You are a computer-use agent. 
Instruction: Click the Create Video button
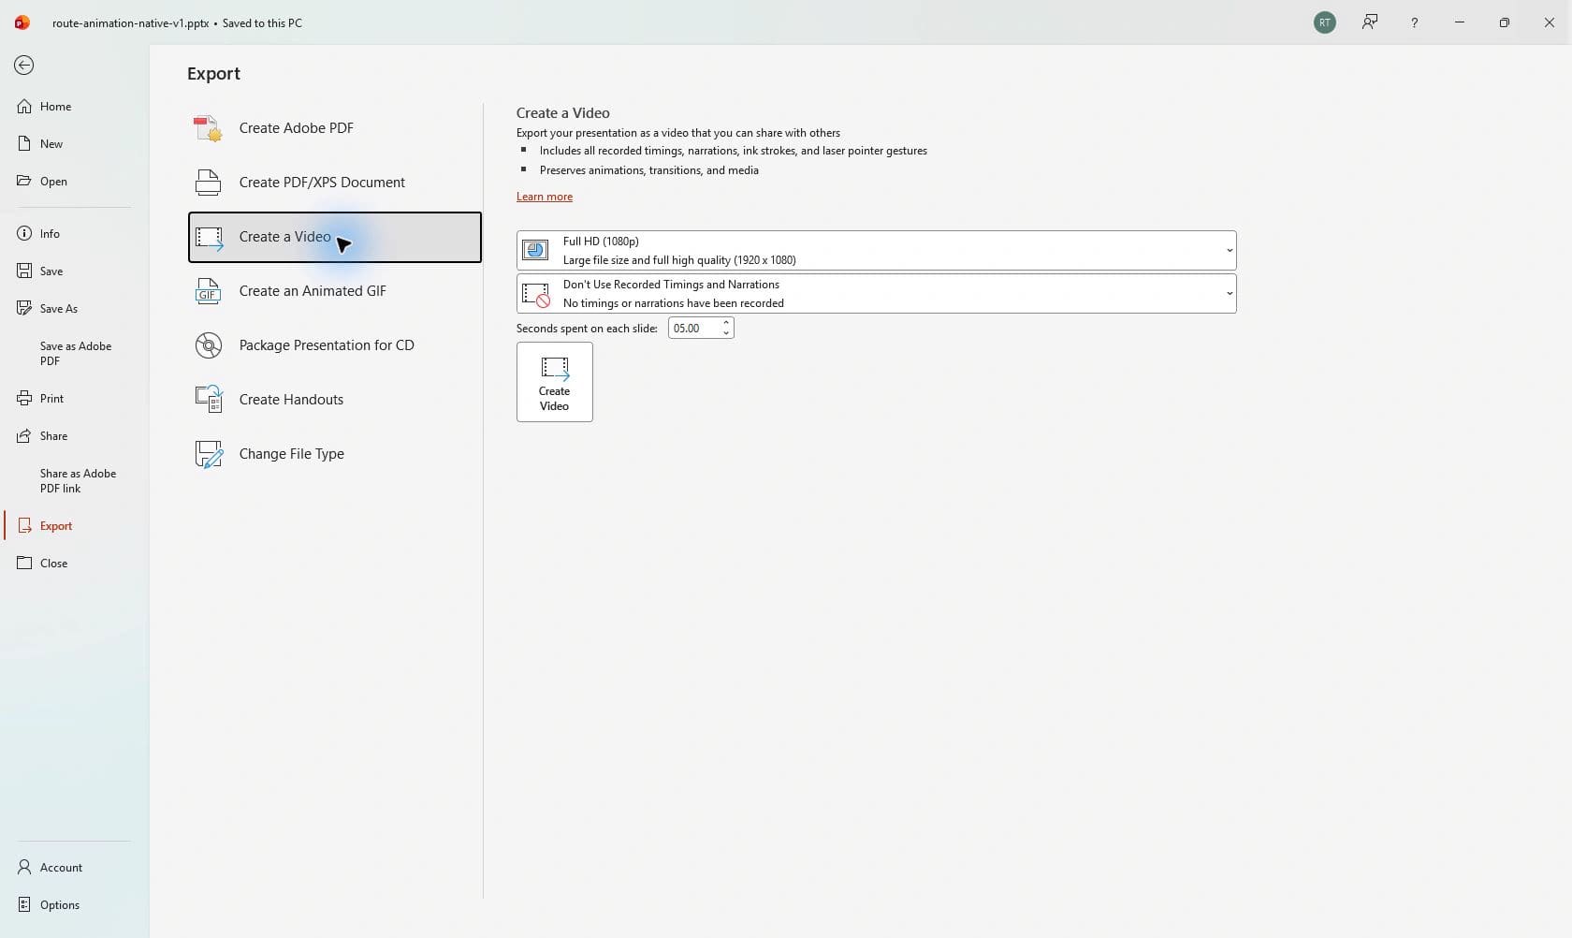555,382
